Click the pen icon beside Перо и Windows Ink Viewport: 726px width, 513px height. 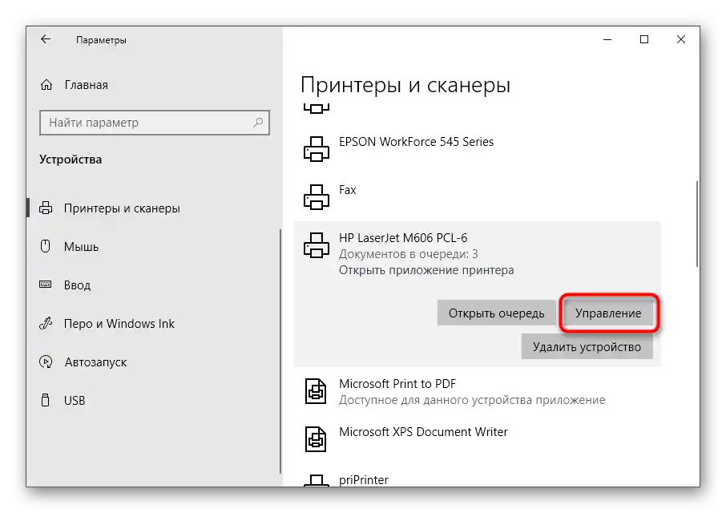point(46,323)
